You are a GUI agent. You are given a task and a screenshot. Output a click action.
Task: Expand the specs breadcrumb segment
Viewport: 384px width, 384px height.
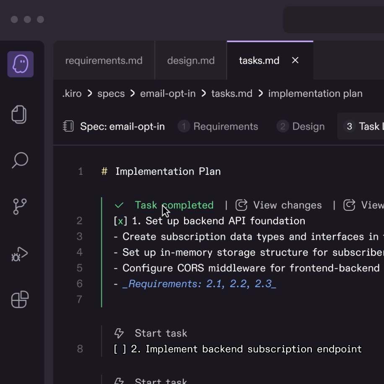pyautogui.click(x=111, y=93)
